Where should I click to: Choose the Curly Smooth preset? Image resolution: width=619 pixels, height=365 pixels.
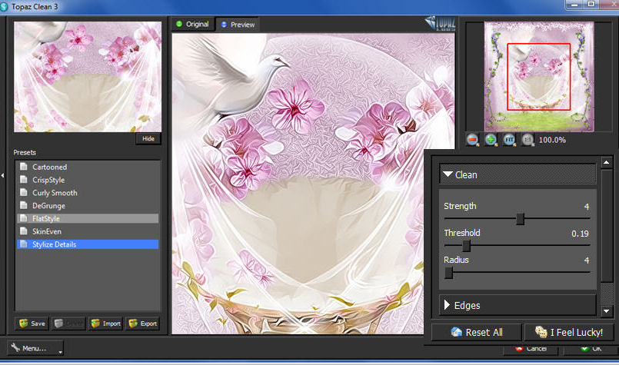[x=88, y=193]
